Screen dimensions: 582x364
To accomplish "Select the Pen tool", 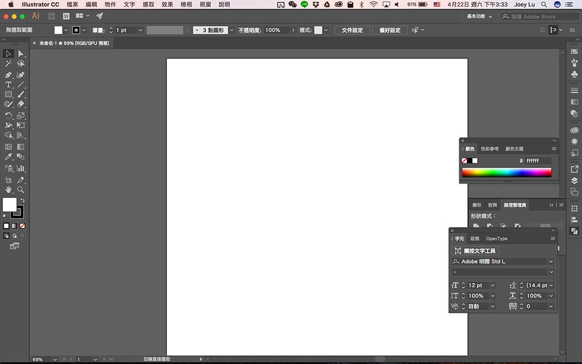I will tap(9, 75).
